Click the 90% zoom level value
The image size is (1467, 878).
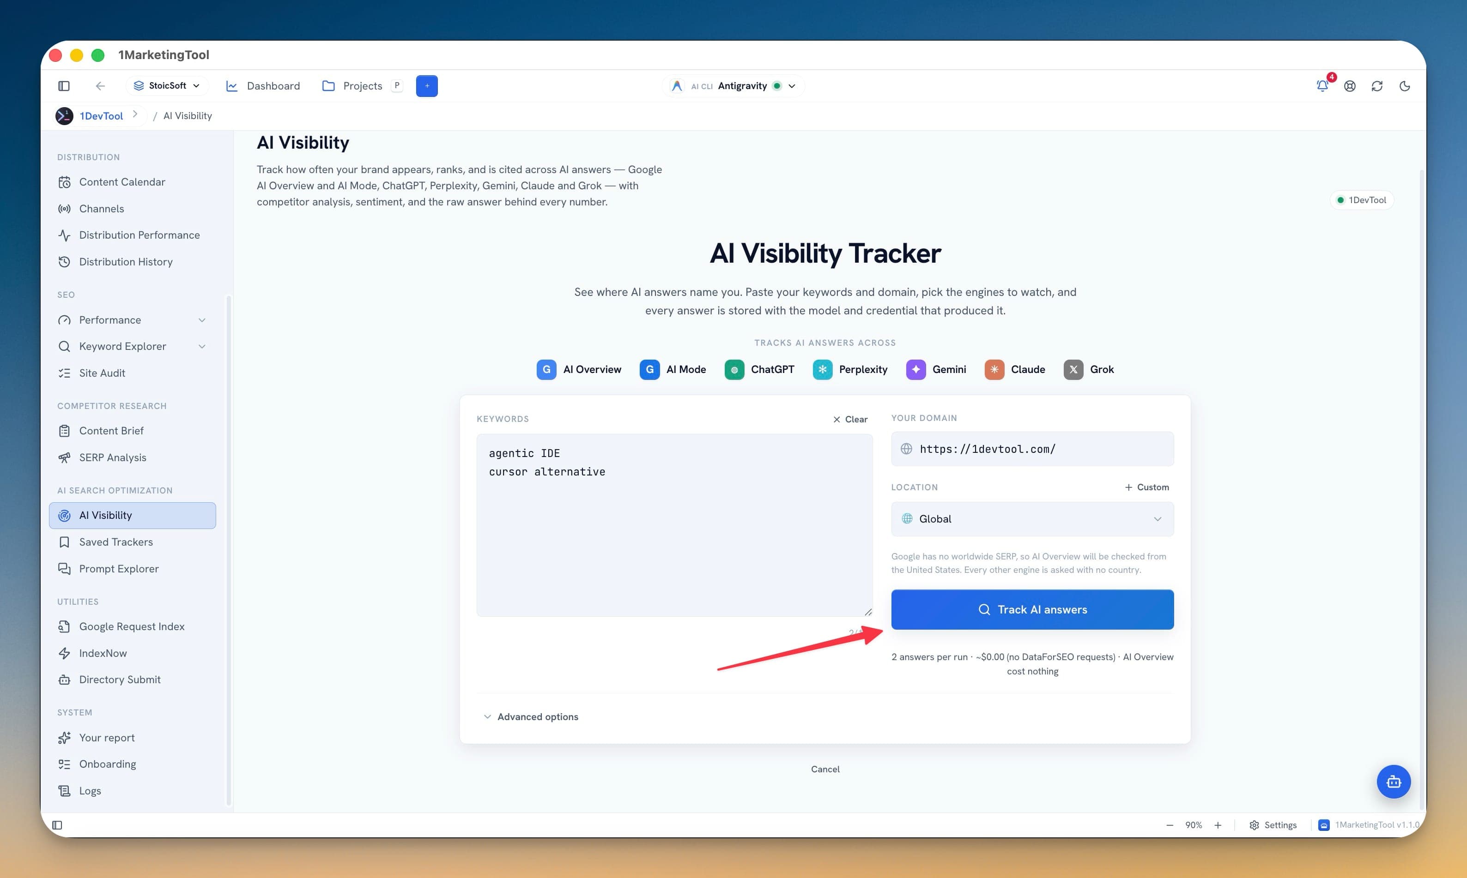pos(1194,825)
